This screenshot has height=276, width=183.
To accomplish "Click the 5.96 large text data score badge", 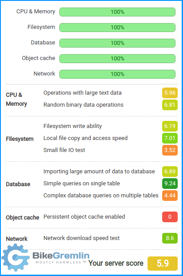I will 170,93.
